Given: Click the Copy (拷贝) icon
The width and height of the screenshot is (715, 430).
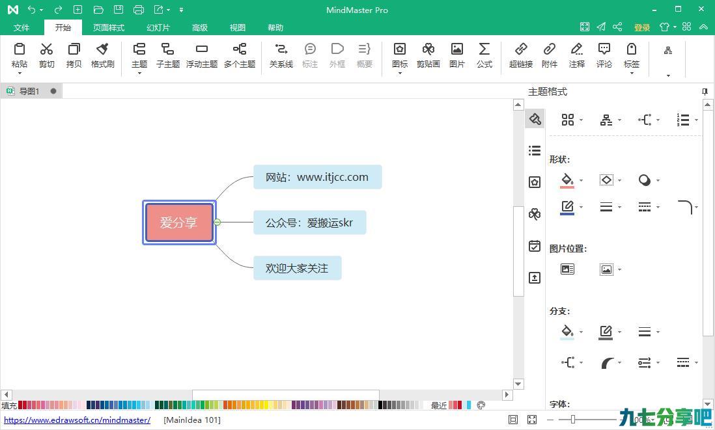Looking at the screenshot, I should tap(74, 49).
